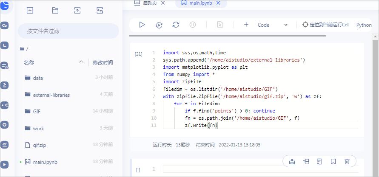Click the restart kernel refresh icon
The width and height of the screenshot is (379, 177).
point(176,25)
